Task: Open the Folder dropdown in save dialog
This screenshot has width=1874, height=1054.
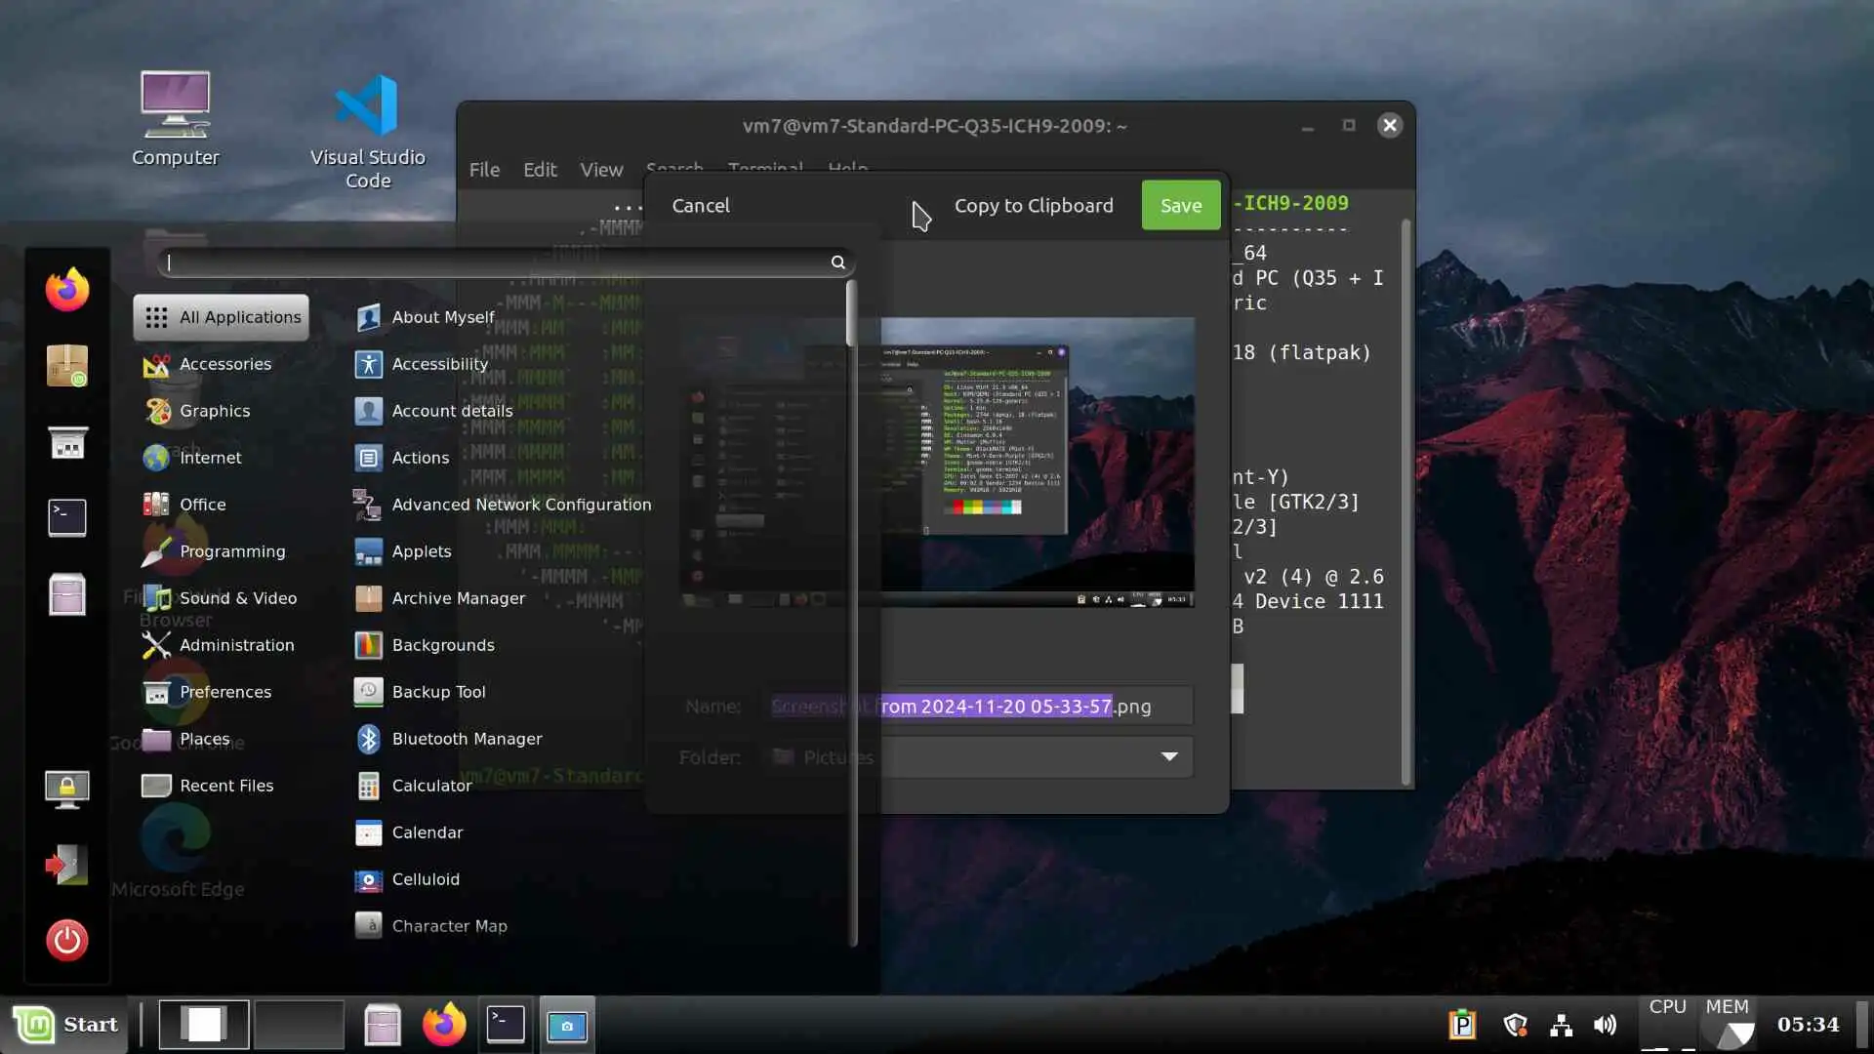Action: tap(1168, 757)
